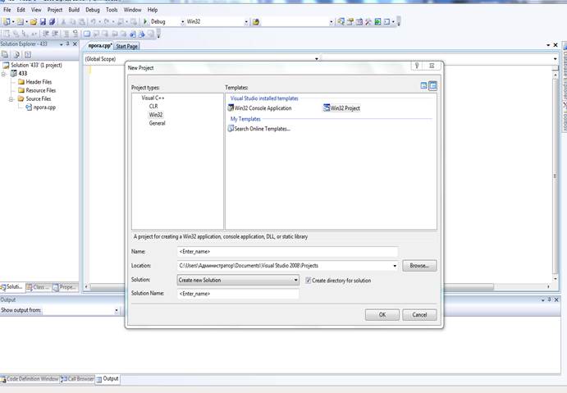The image size is (567, 393).
Task: Click the Comment Out Selected Lines icon
Action: (x=66, y=34)
